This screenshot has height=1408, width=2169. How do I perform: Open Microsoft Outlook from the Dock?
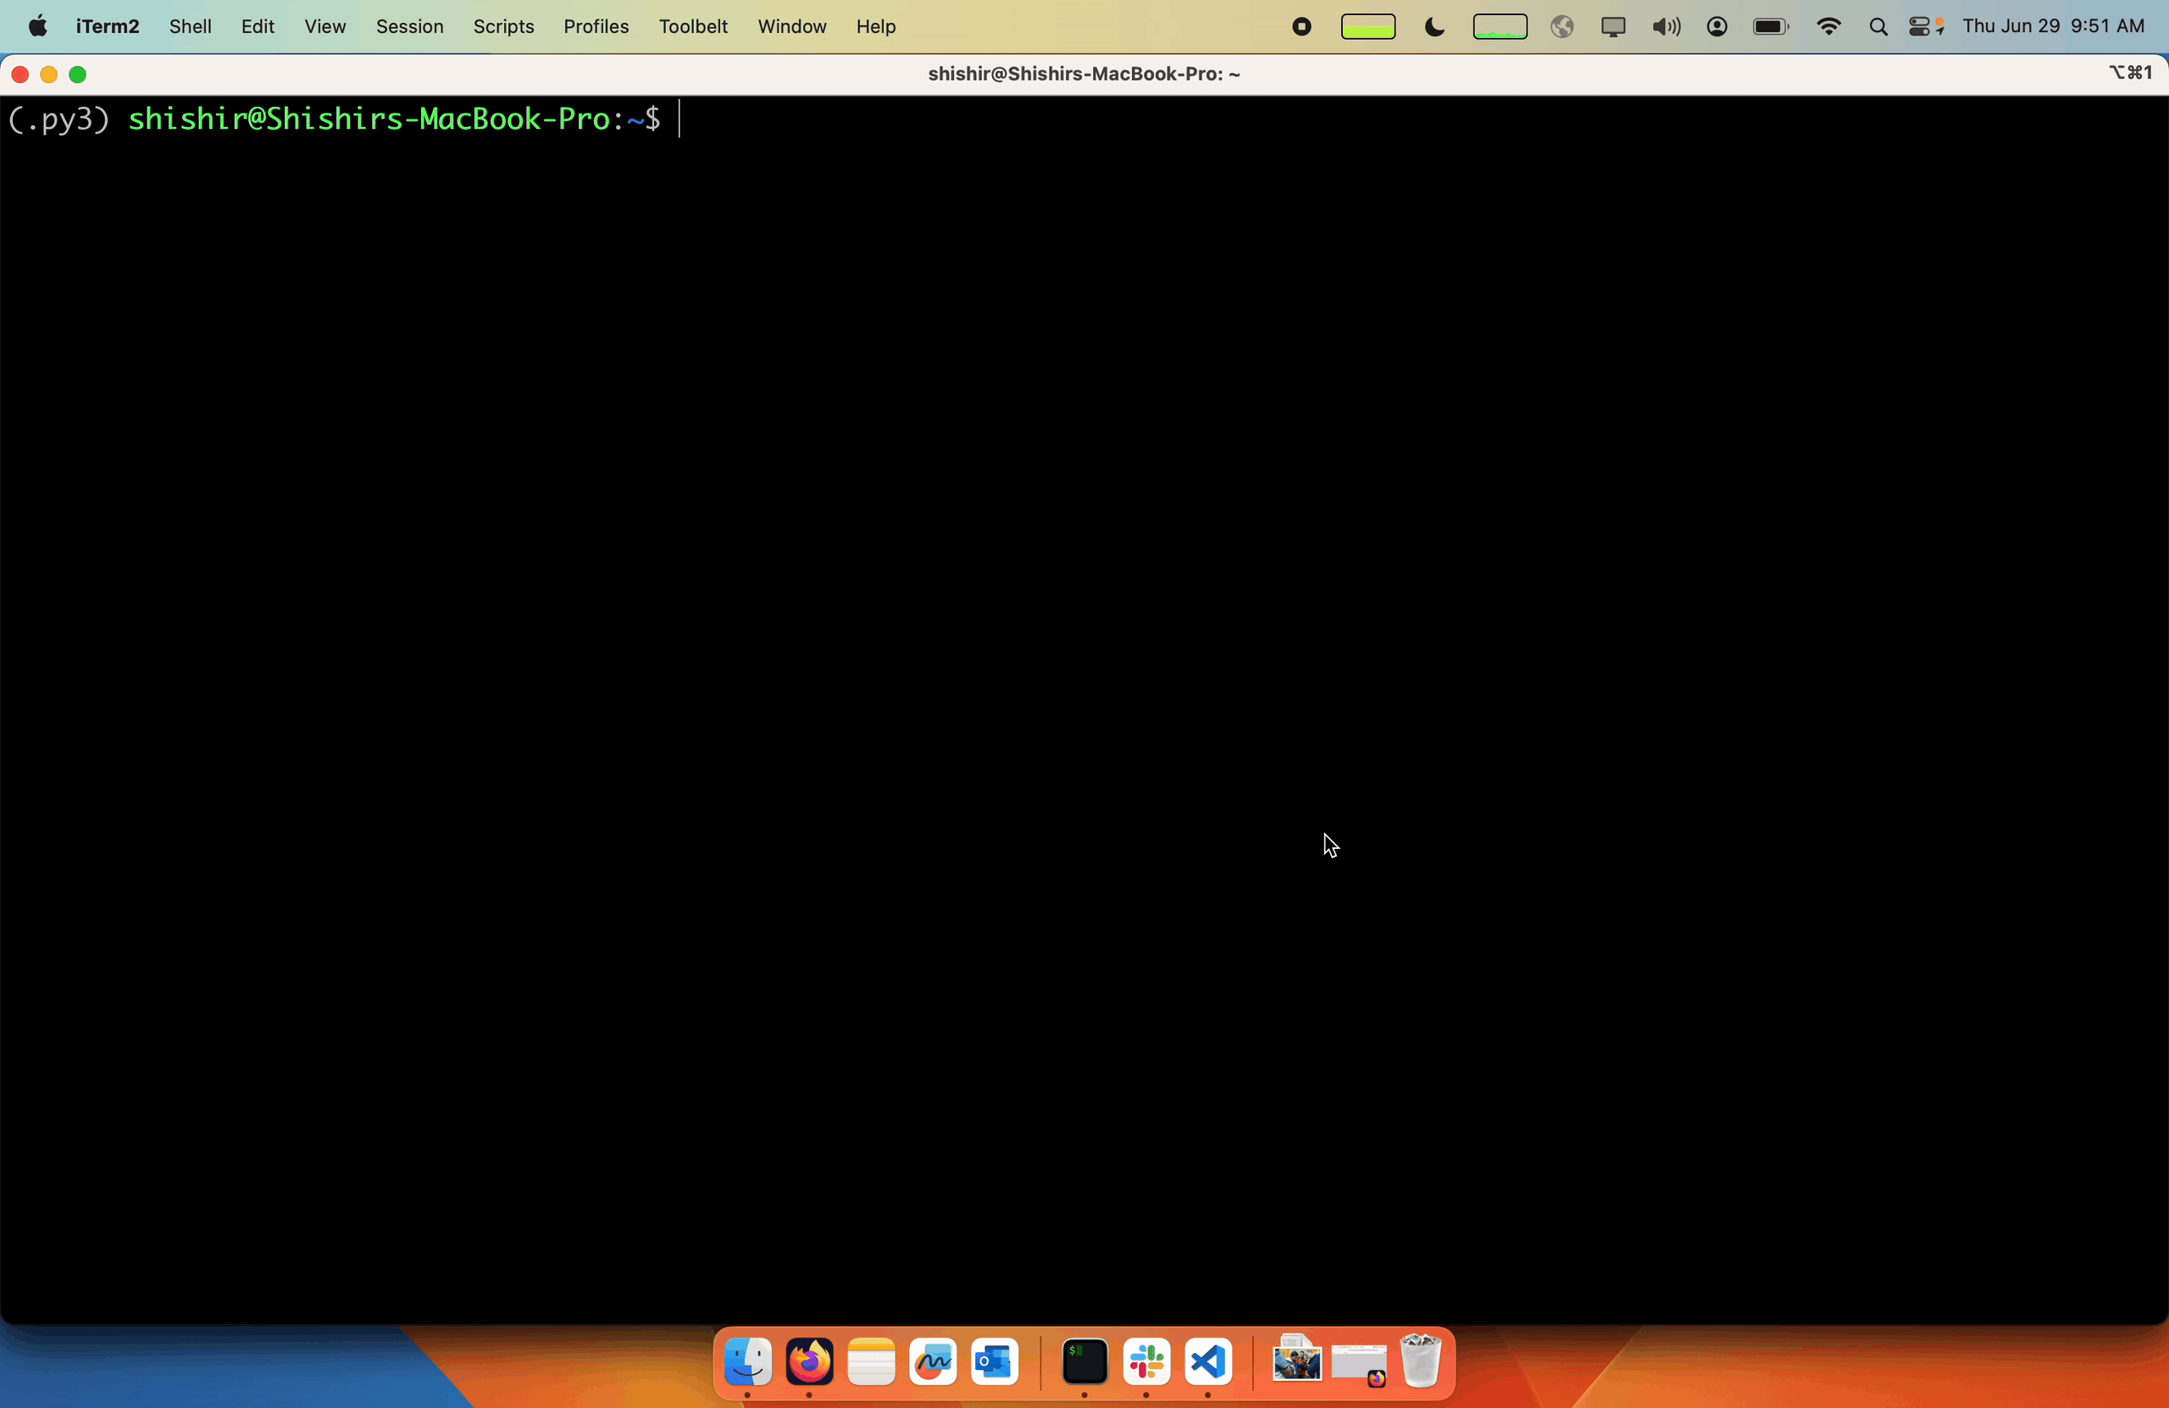pos(995,1364)
